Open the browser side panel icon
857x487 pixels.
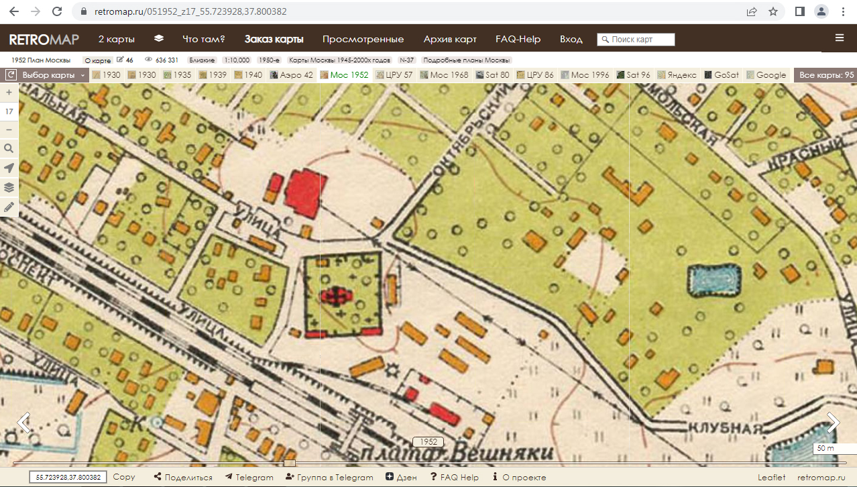pyautogui.click(x=799, y=11)
